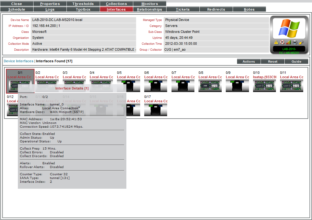Screen dimensions: 312x220
Task: Go to the Tickets tab
Action: (x=183, y=9)
